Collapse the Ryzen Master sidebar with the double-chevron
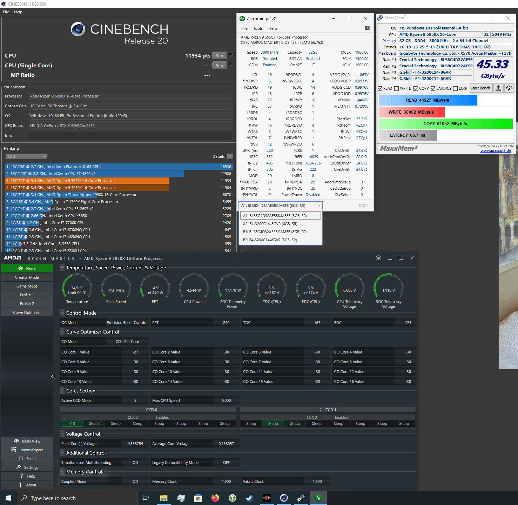 (x=53, y=377)
